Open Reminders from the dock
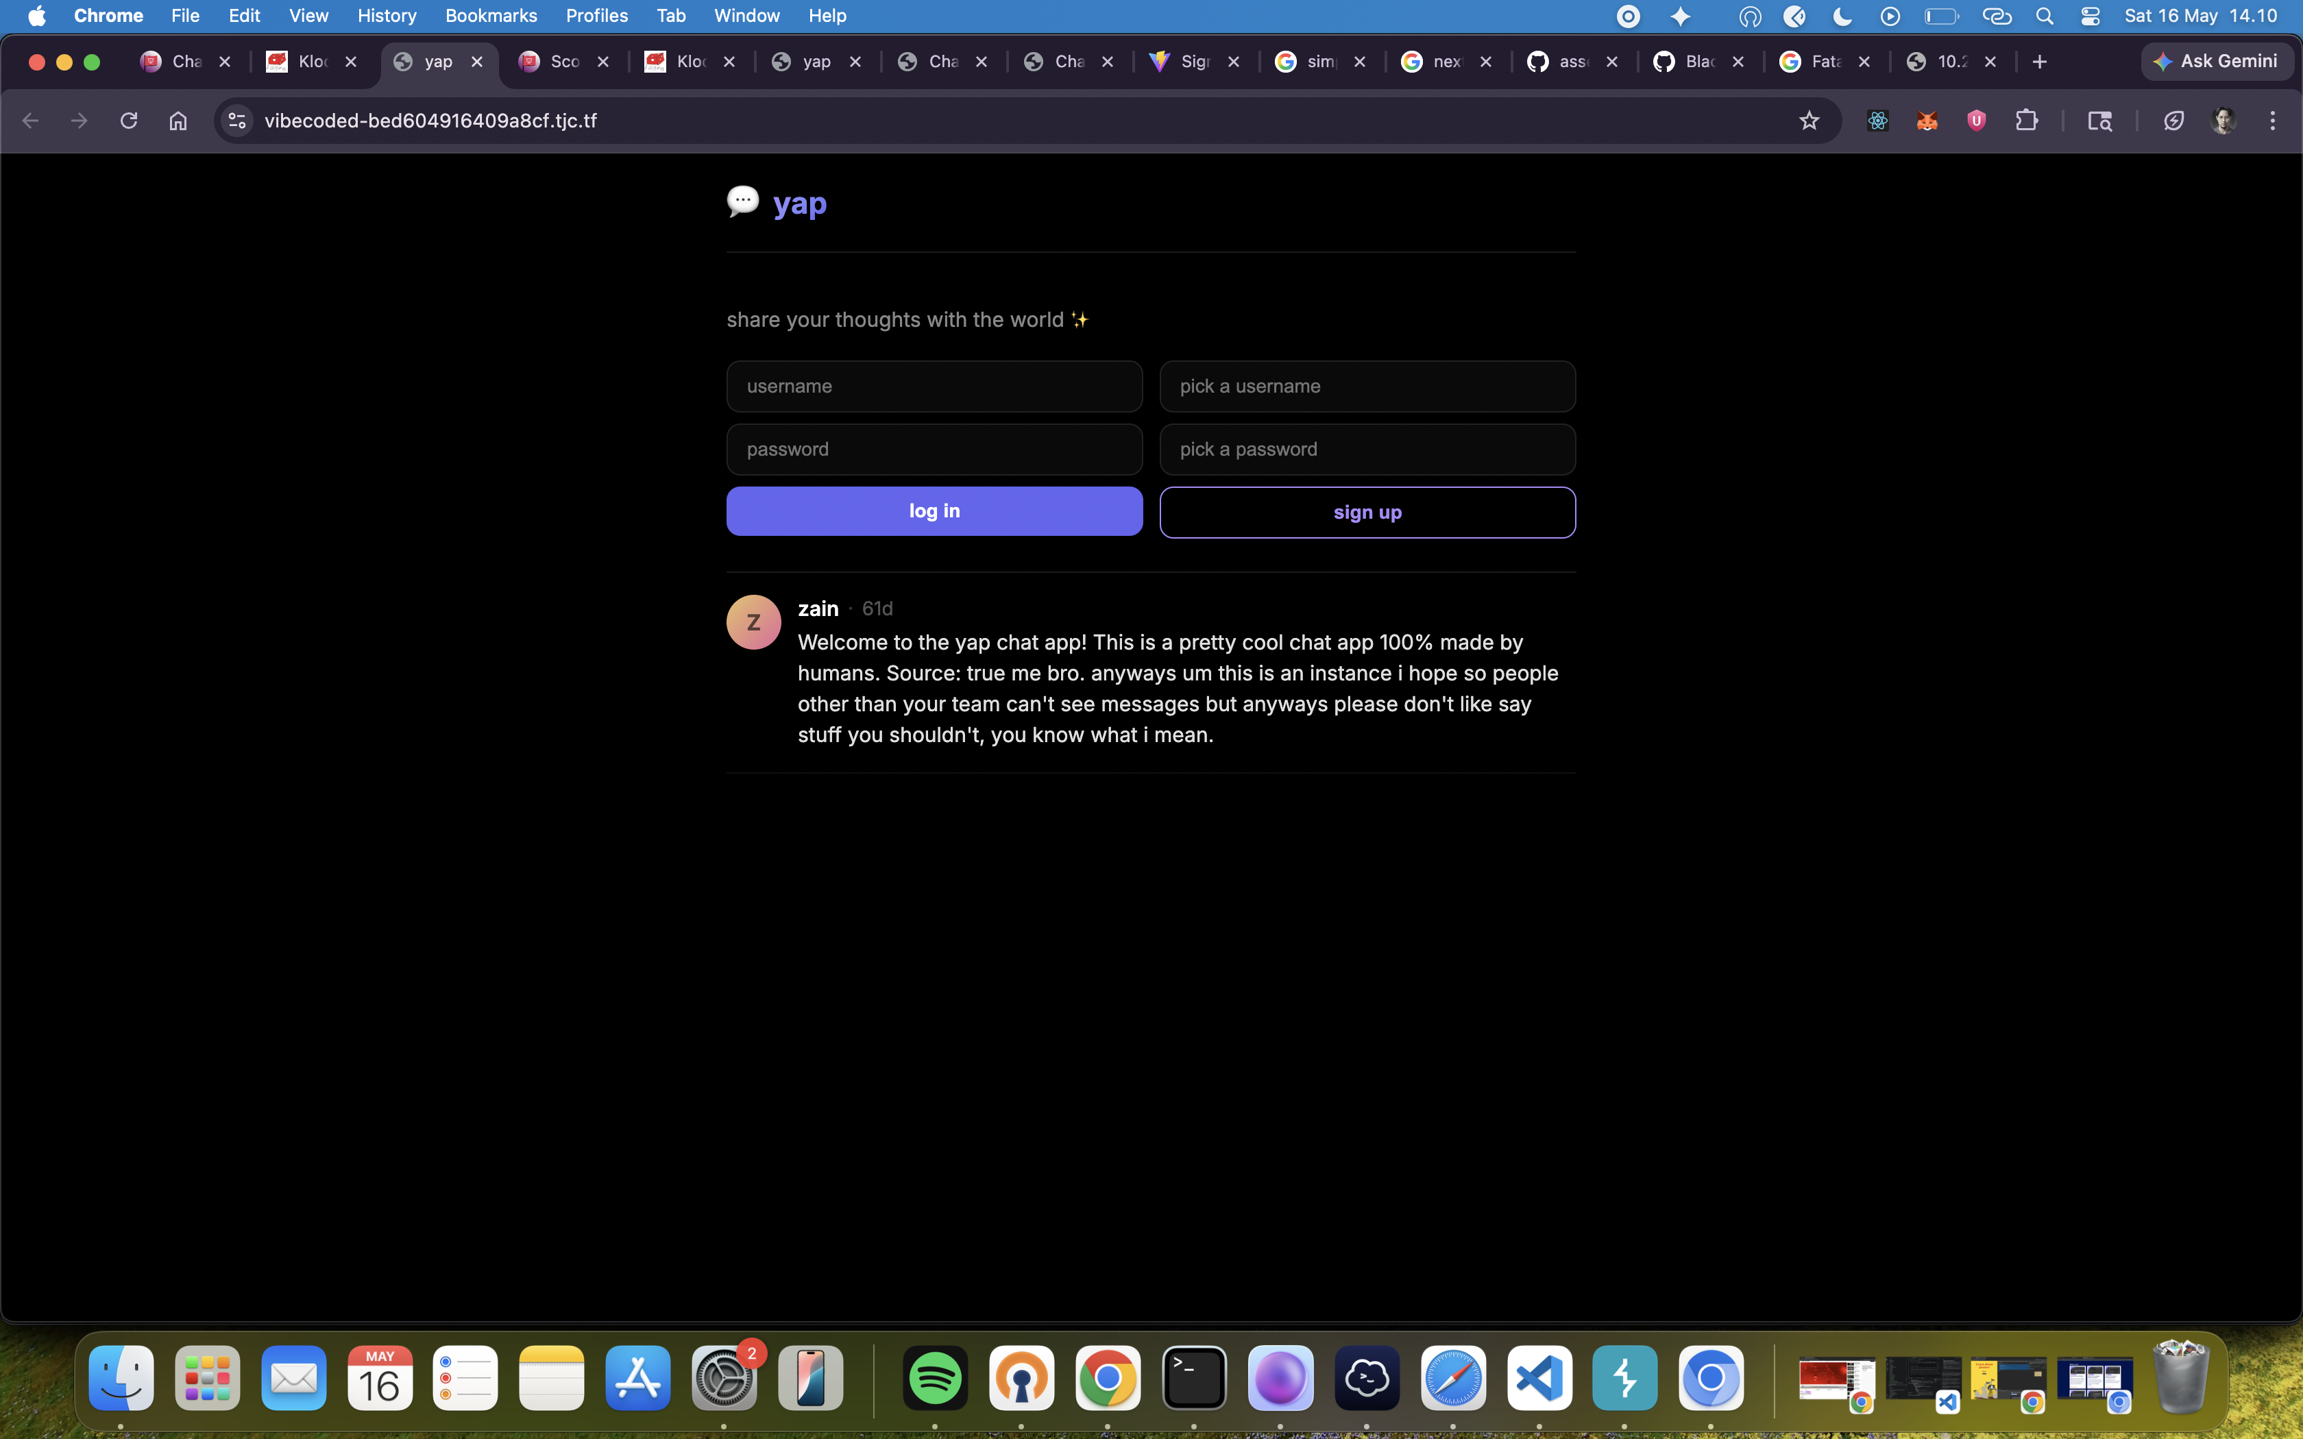The image size is (2303, 1439). tap(465, 1378)
